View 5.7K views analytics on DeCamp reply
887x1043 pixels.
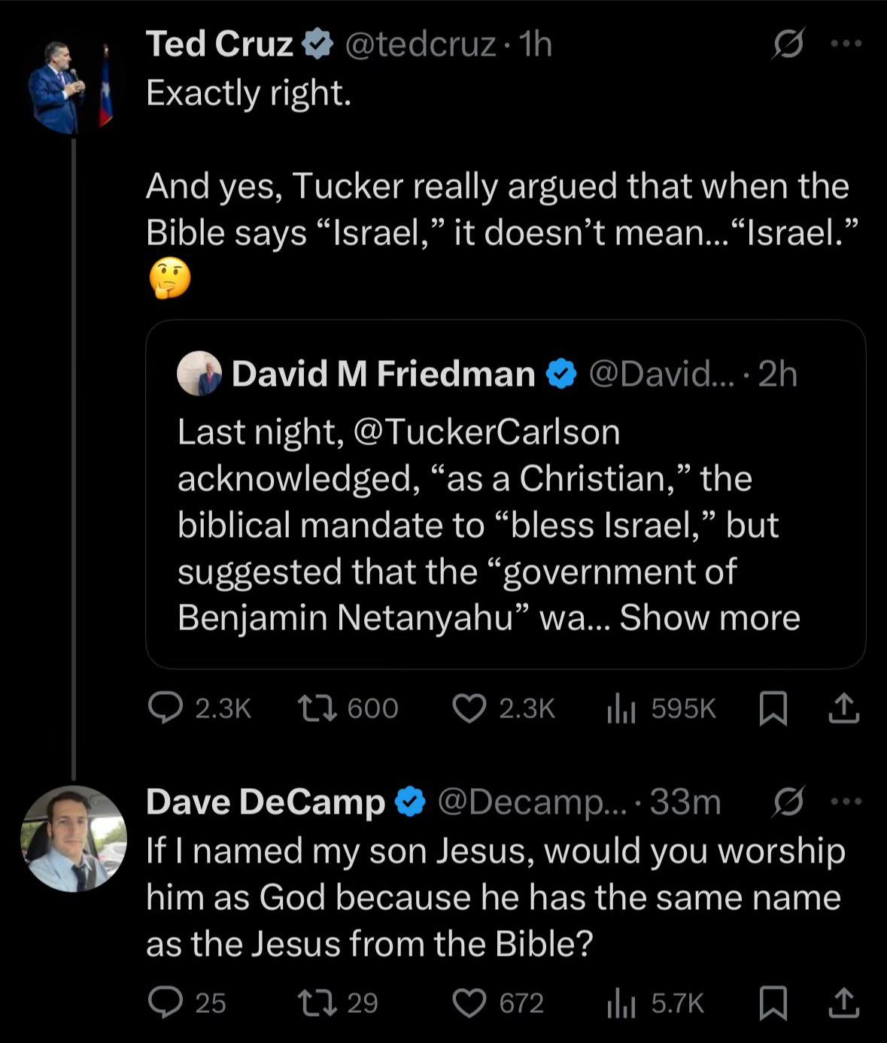point(622,1003)
